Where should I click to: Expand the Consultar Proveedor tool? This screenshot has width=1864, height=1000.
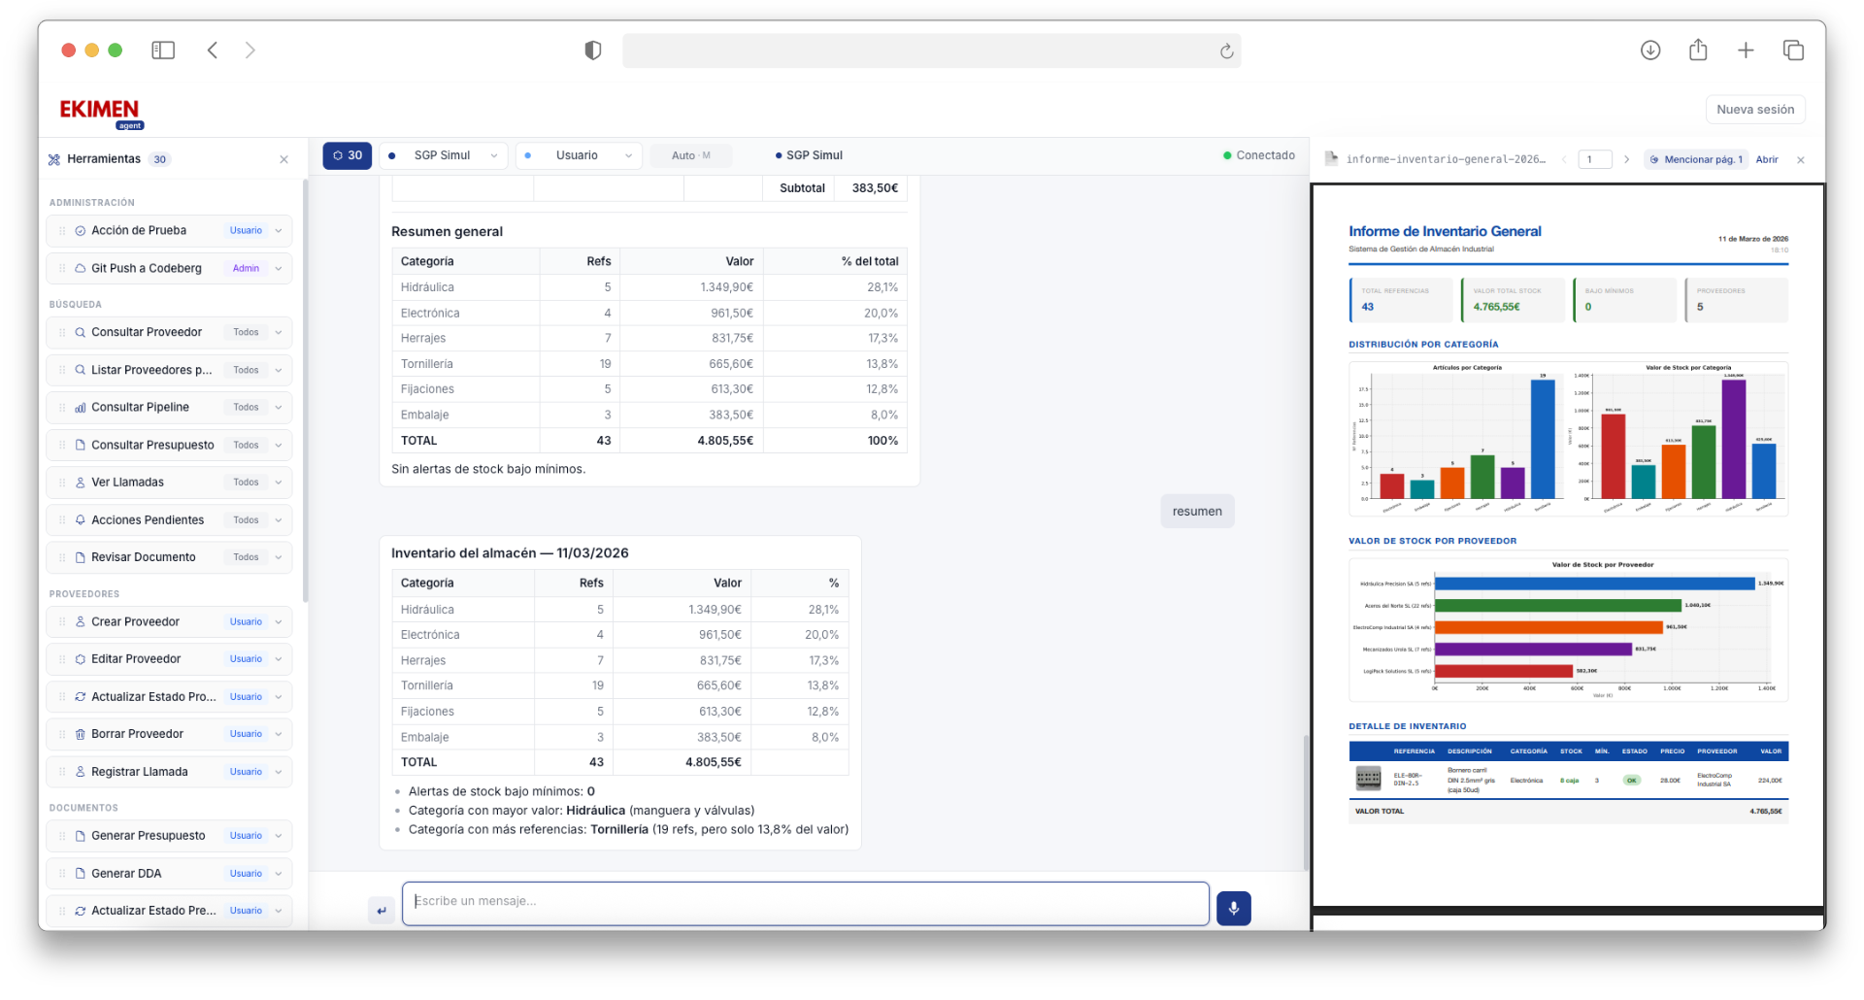(x=278, y=333)
